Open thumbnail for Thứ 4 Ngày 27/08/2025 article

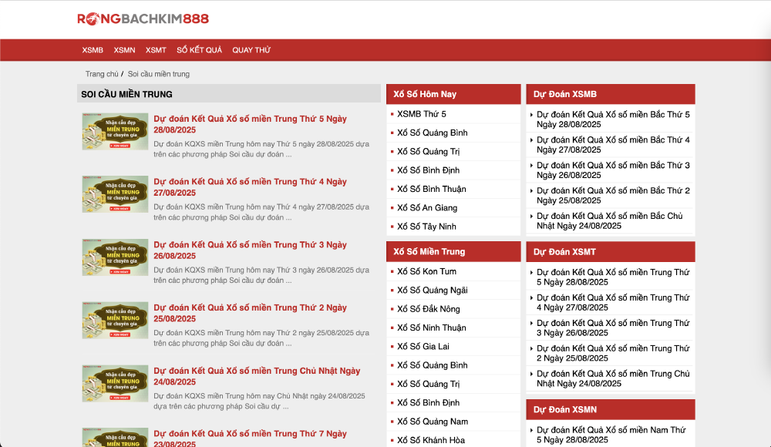click(x=115, y=194)
